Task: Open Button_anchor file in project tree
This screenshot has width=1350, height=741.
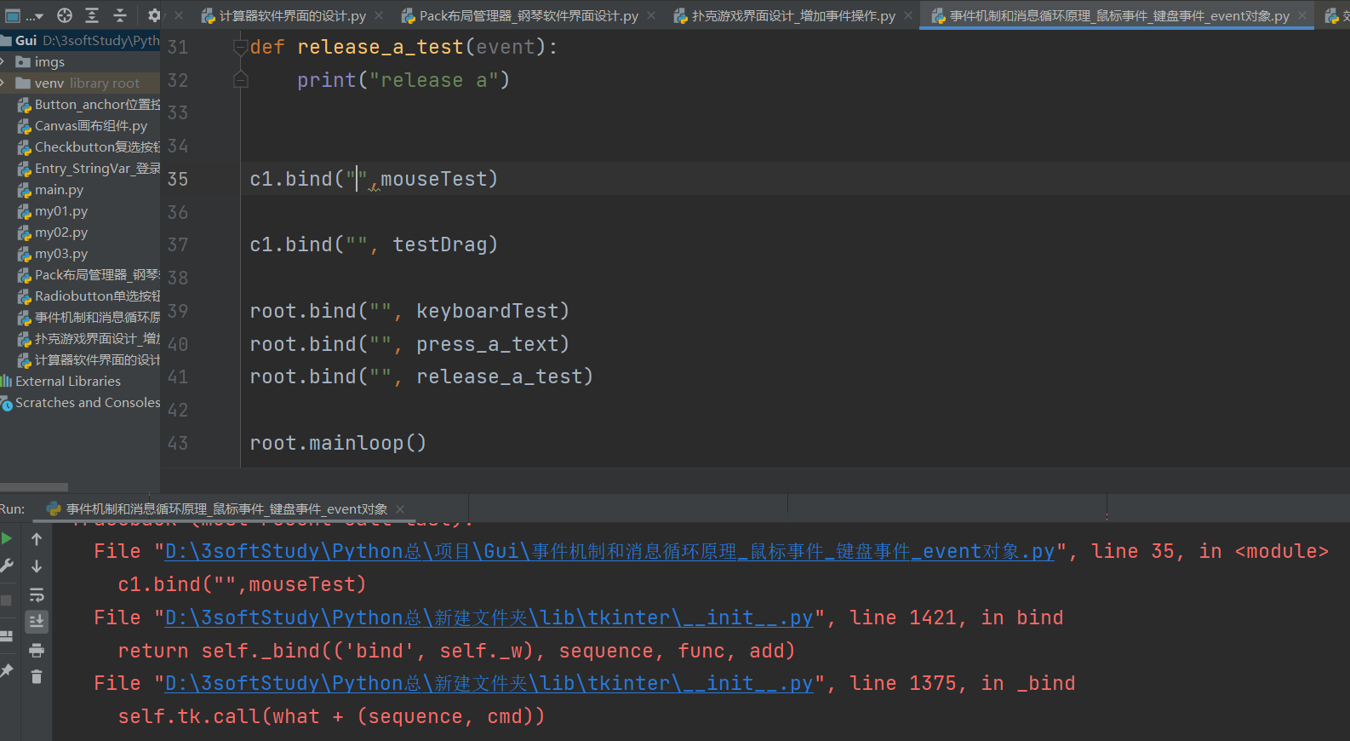Action: (x=89, y=104)
